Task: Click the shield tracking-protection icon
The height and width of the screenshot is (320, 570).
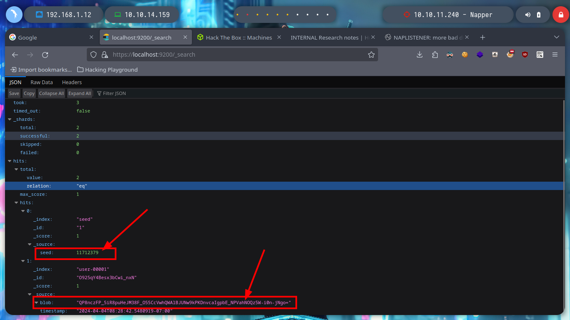Action: 93,55
